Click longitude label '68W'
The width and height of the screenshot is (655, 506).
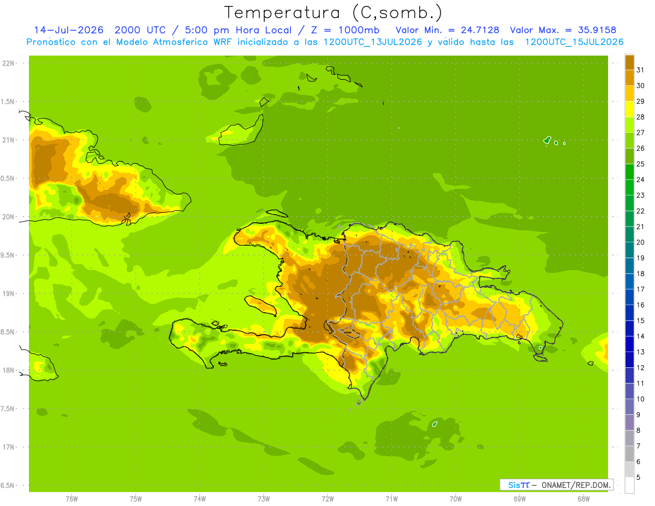coord(583,499)
